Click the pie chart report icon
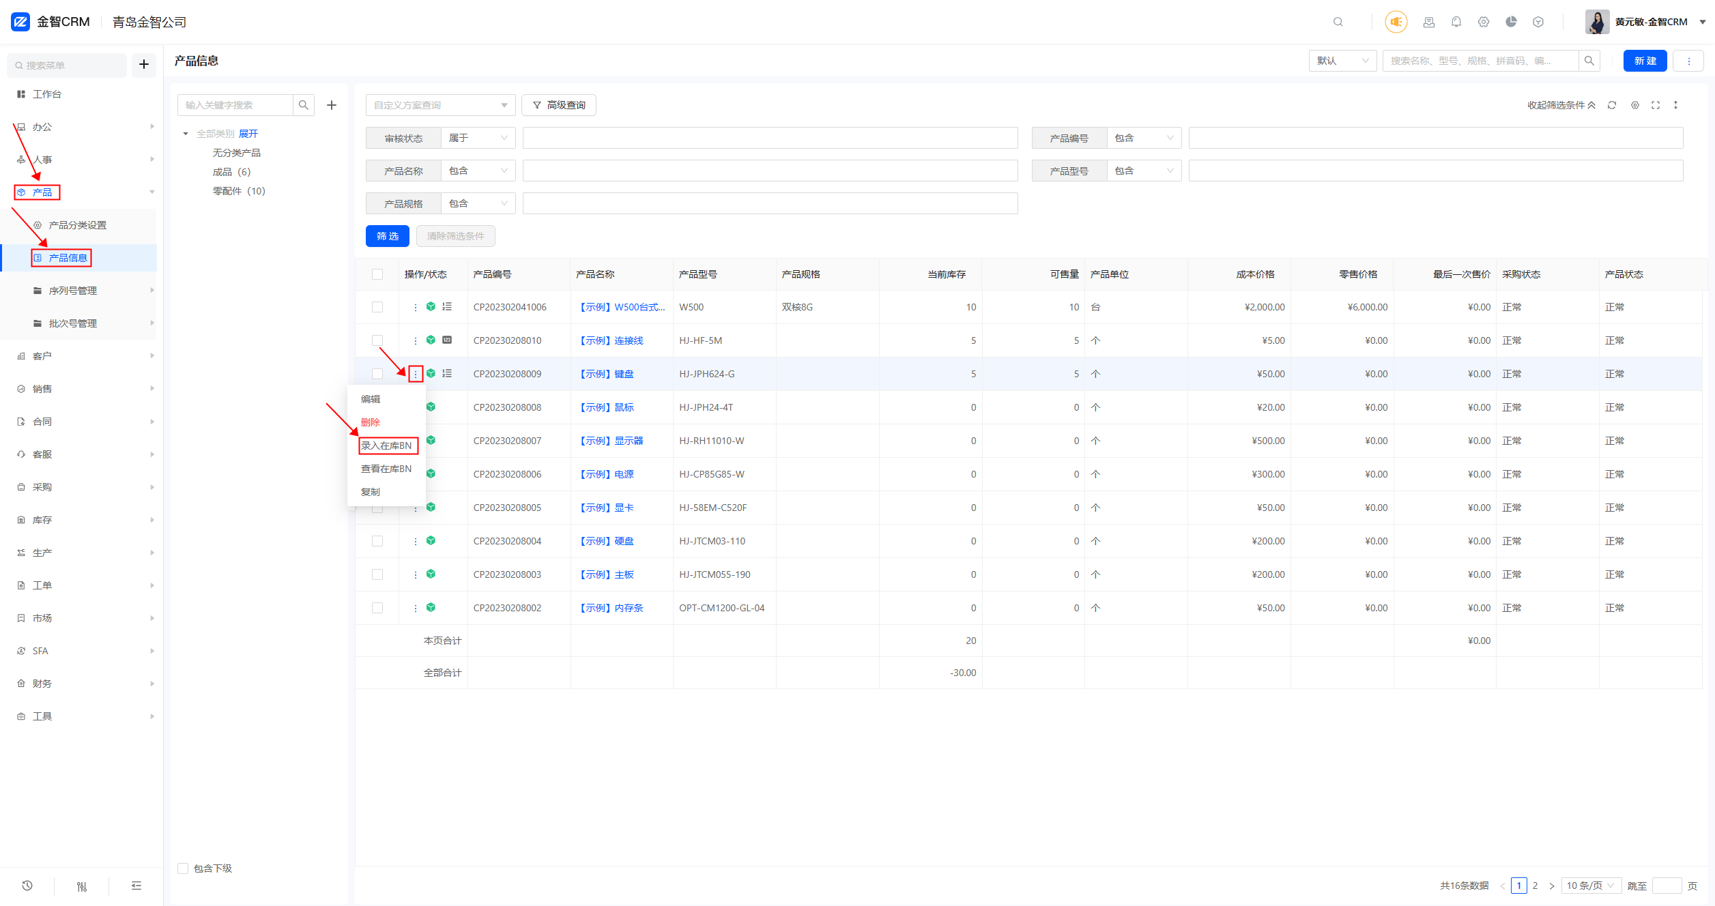This screenshot has height=906, width=1715. point(1511,22)
